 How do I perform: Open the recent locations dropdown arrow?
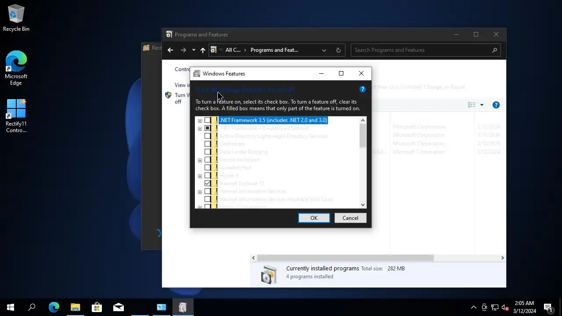[x=194, y=50]
